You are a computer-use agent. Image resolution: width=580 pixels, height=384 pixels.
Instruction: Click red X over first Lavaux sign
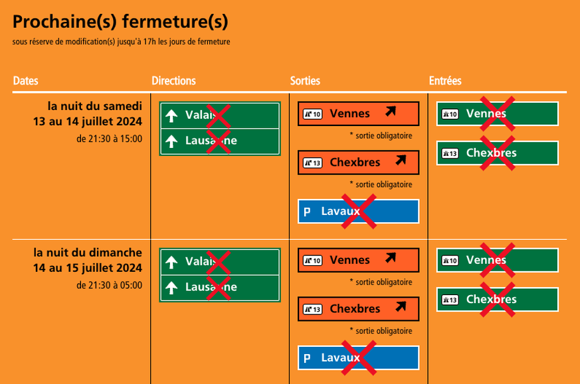coord(359,212)
